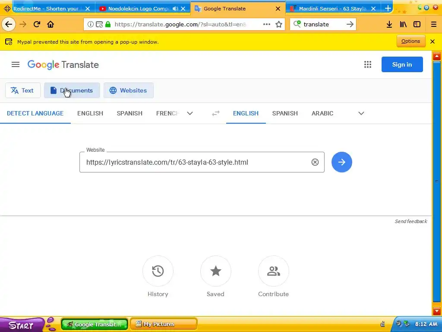Screen dimensions: 442x332
Task: Click the taskbar clock showing 8:12 AM
Action: point(426,324)
